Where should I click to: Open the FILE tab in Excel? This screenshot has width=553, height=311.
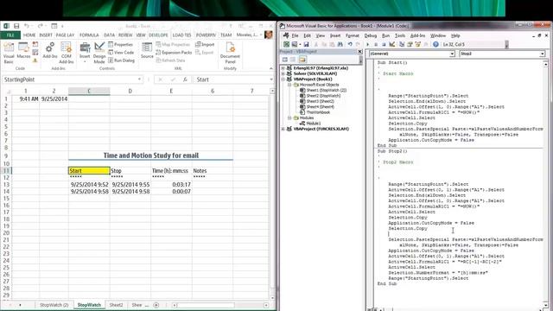(10, 35)
